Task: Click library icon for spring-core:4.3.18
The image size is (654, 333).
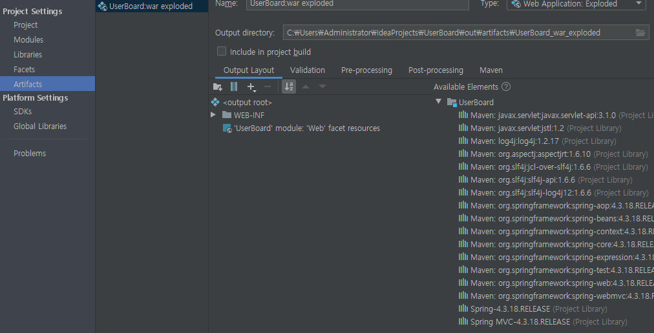Action: pyautogui.click(x=463, y=244)
